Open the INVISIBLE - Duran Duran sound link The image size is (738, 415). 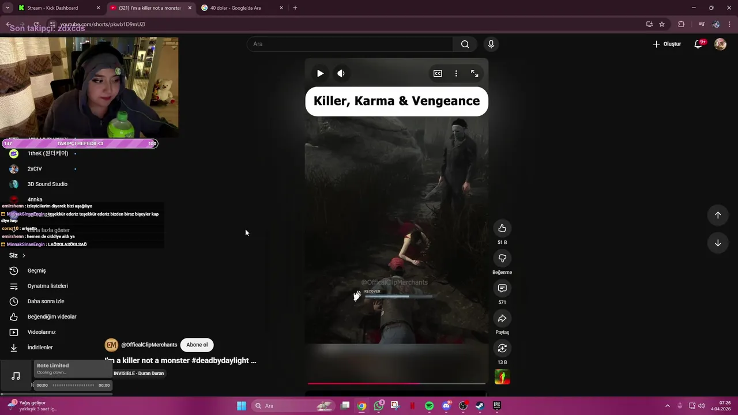[x=138, y=373]
